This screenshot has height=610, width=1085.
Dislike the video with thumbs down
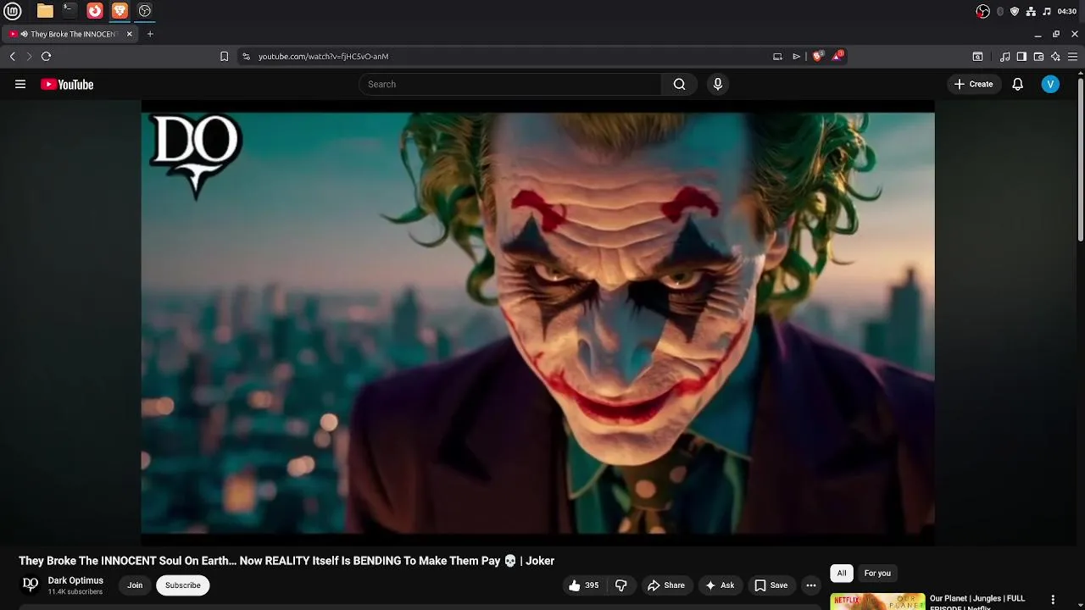coord(621,585)
